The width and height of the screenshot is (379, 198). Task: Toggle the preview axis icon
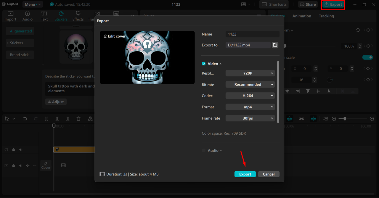(x=313, y=119)
